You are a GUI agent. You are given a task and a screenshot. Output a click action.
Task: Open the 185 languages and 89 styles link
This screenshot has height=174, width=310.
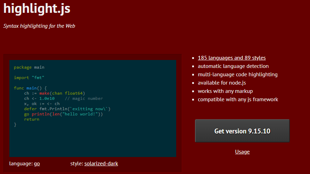coord(232,58)
